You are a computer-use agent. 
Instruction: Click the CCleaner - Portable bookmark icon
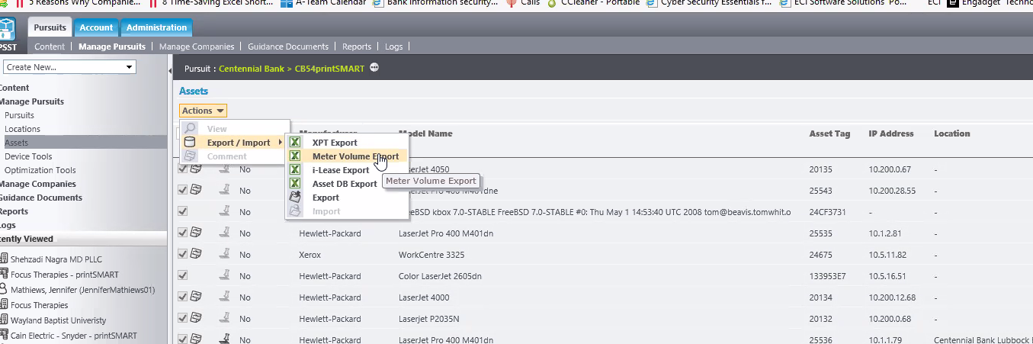point(552,3)
